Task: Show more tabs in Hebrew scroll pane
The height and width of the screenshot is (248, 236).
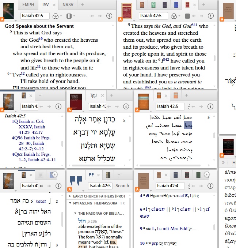Action: pyautogui.click(x=55, y=174)
